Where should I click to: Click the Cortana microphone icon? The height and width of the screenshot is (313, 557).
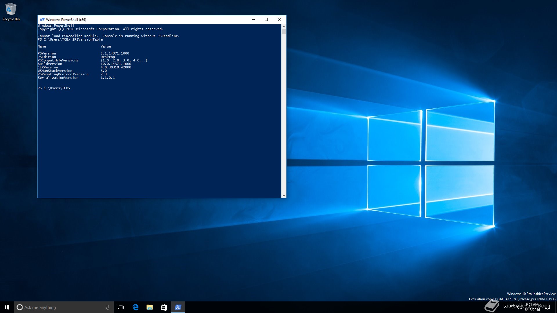pos(108,307)
